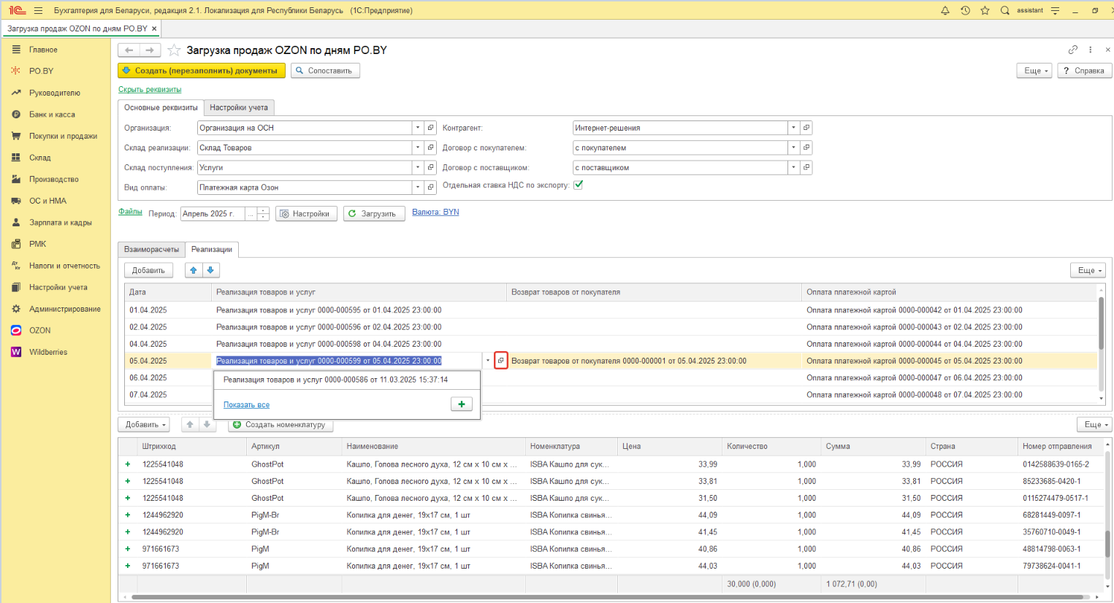1114x603 pixels.
Task: Open the OZON section in sidebar
Action: pos(40,331)
